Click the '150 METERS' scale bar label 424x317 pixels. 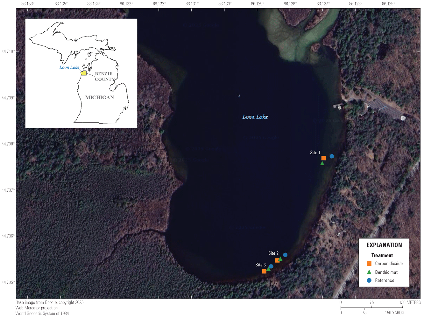pyautogui.click(x=410, y=302)
